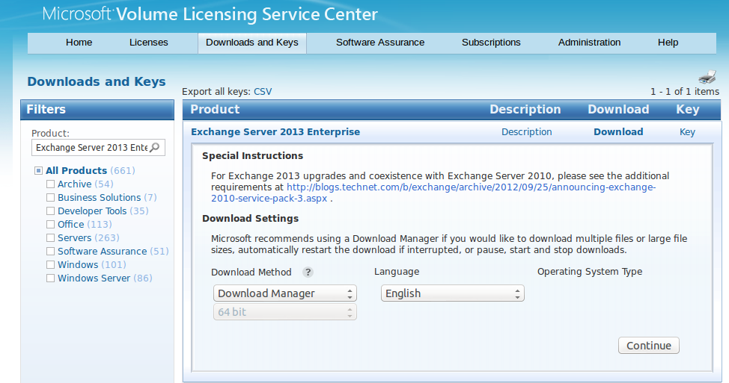This screenshot has width=729, height=383.
Task: Click the Exchange Server 2013 Enterprise product link
Action: coord(275,132)
